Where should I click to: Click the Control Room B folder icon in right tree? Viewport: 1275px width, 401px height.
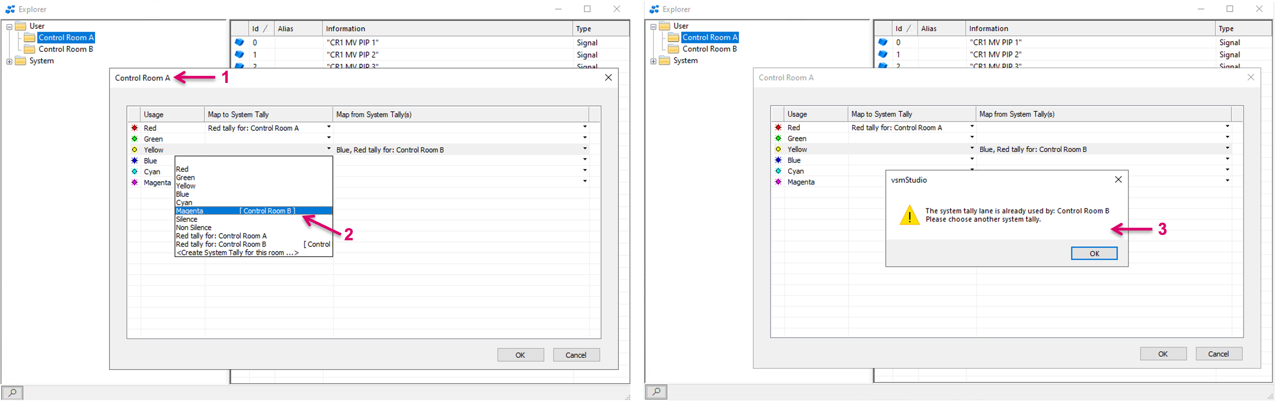coord(674,49)
